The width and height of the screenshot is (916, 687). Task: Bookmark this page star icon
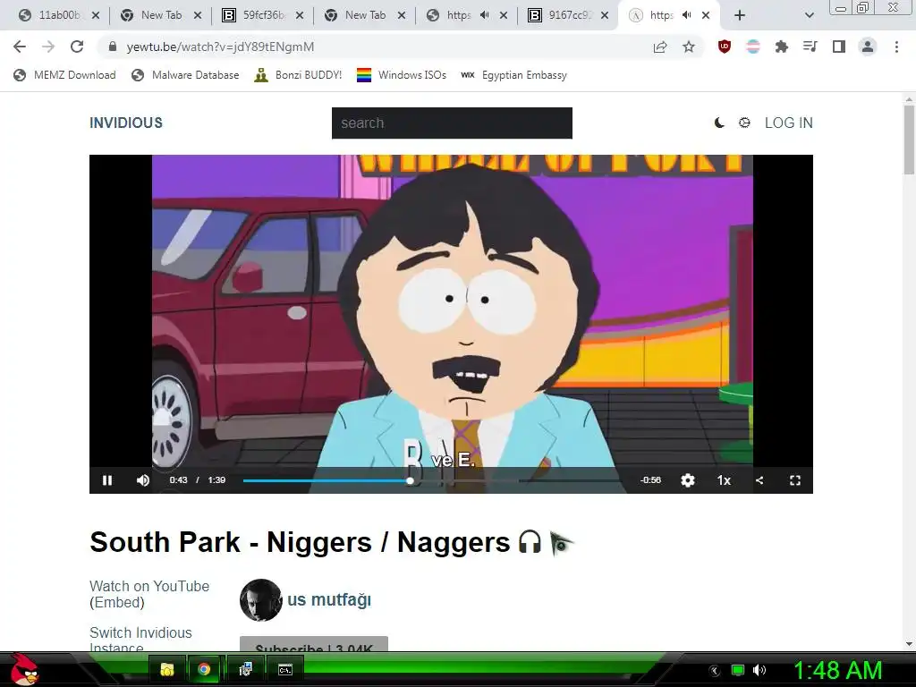pos(689,47)
